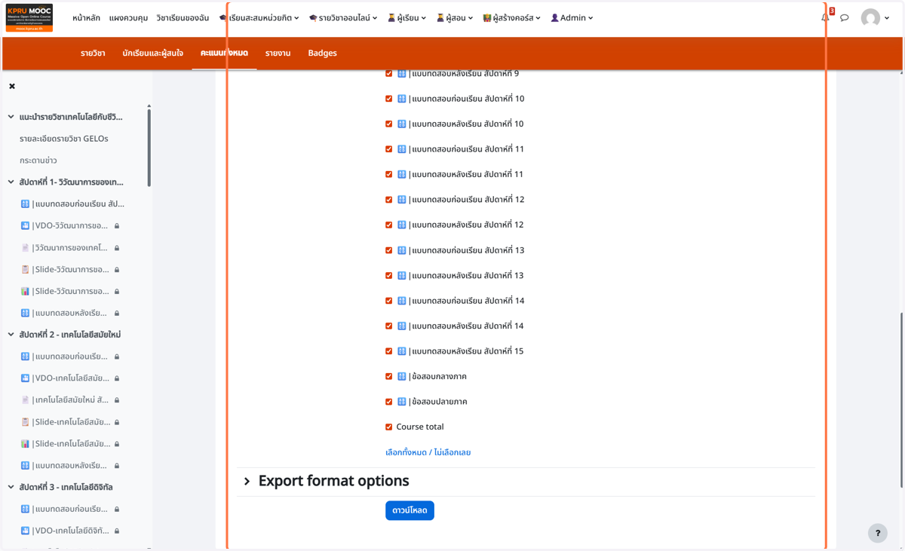Open แผงควบคุม dashboard menu item
The image size is (905, 551).
pos(128,18)
